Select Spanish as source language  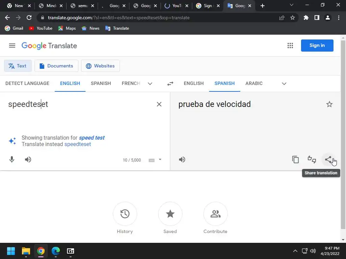(101, 84)
